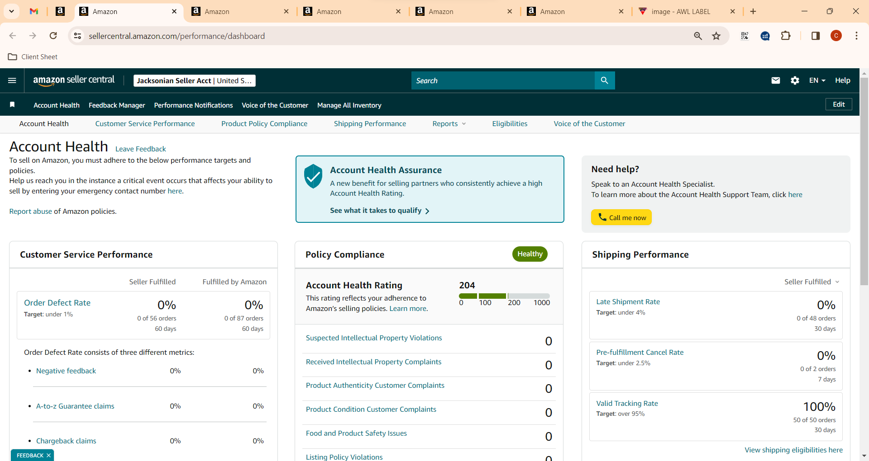Bookmark this page with the star icon
The width and height of the screenshot is (869, 461).
(716, 36)
